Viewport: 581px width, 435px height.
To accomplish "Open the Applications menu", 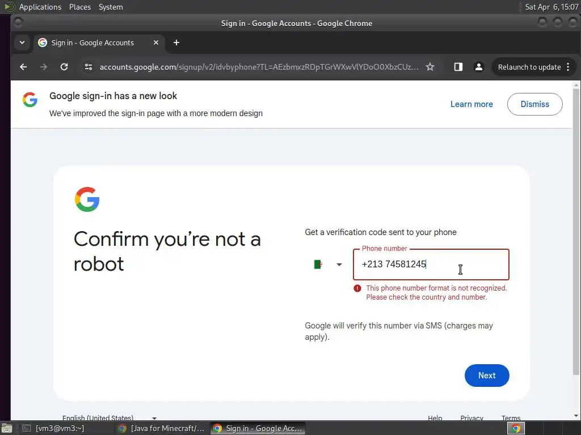I will [40, 7].
